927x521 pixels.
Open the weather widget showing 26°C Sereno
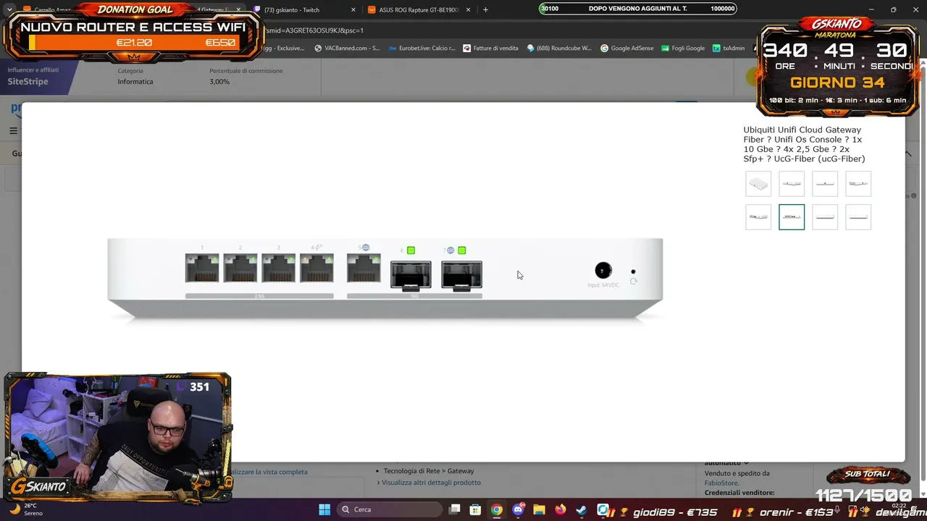[25, 509]
